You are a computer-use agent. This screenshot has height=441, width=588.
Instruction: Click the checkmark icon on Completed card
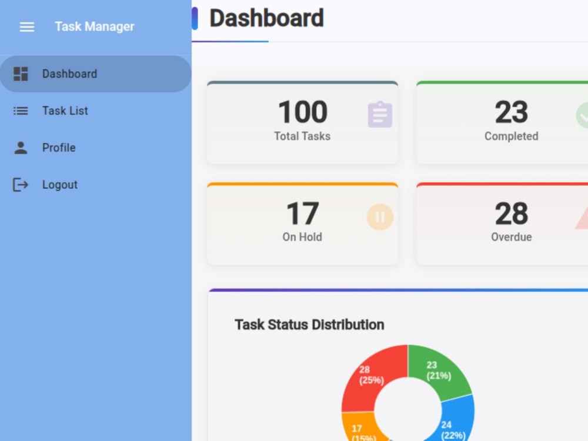(582, 115)
